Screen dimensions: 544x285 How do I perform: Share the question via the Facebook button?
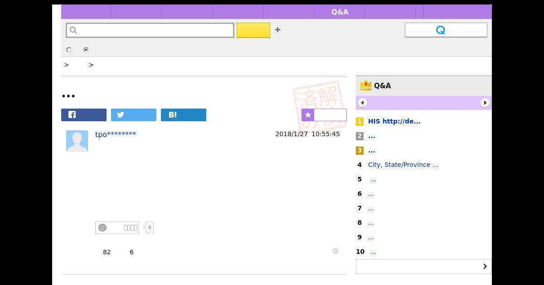84,115
